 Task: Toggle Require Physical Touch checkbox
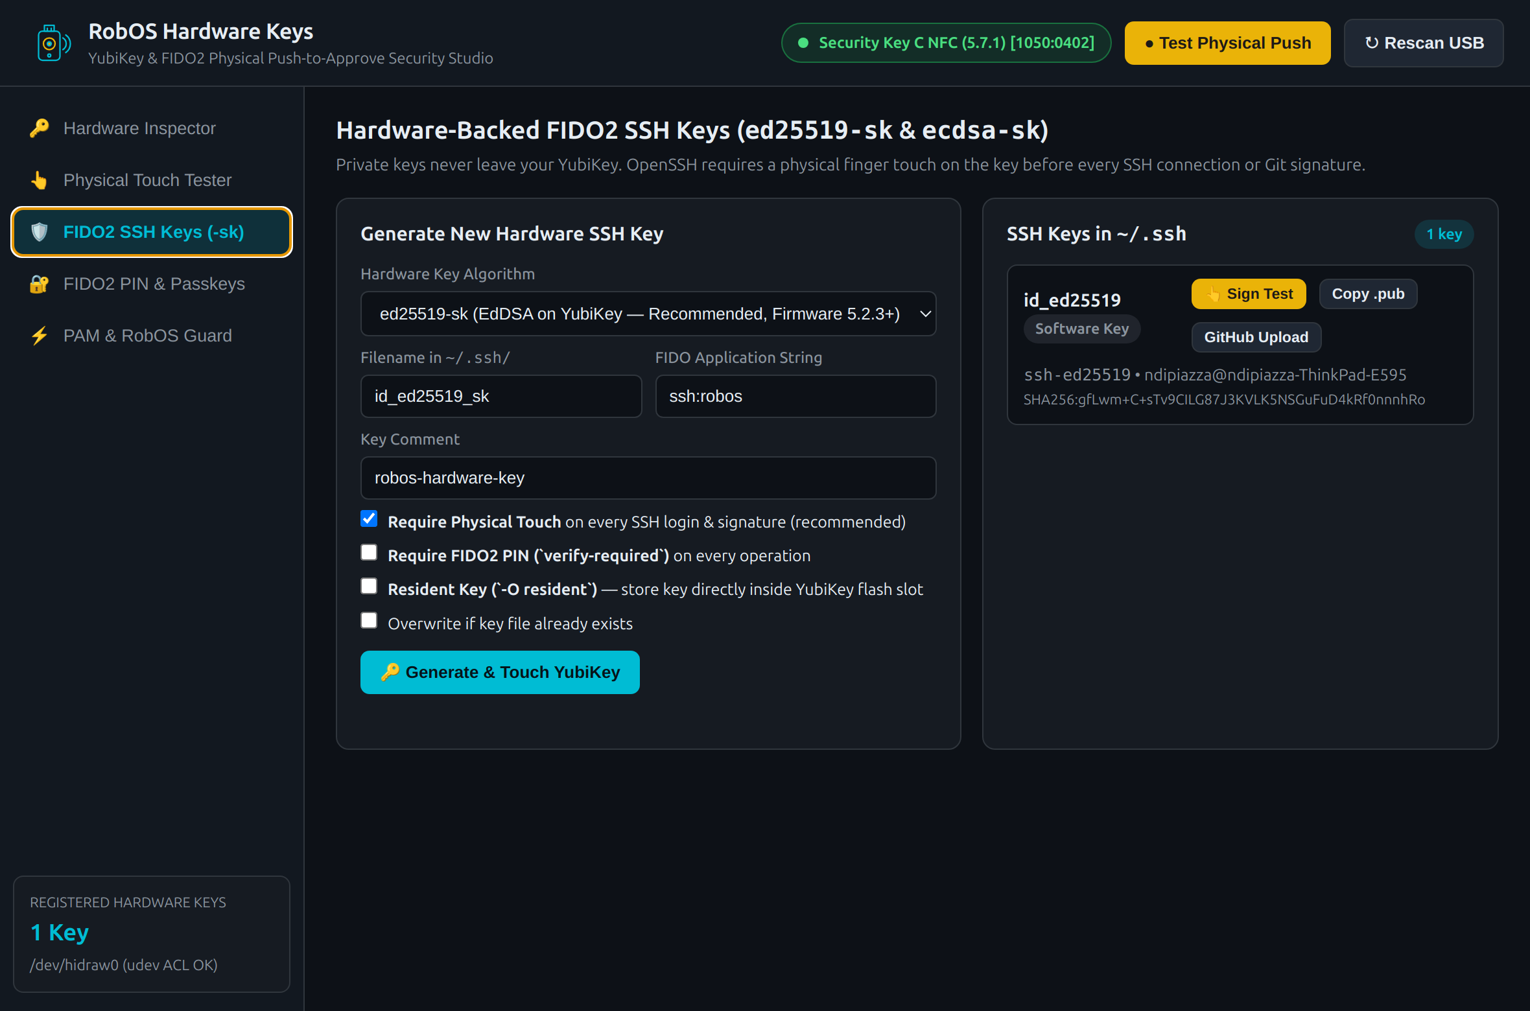click(369, 518)
